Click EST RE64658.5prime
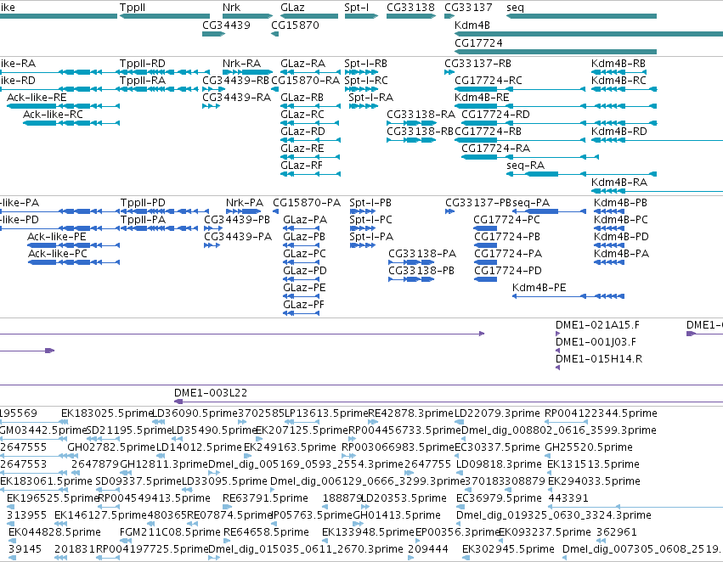The width and height of the screenshot is (723, 562). click(227, 541)
